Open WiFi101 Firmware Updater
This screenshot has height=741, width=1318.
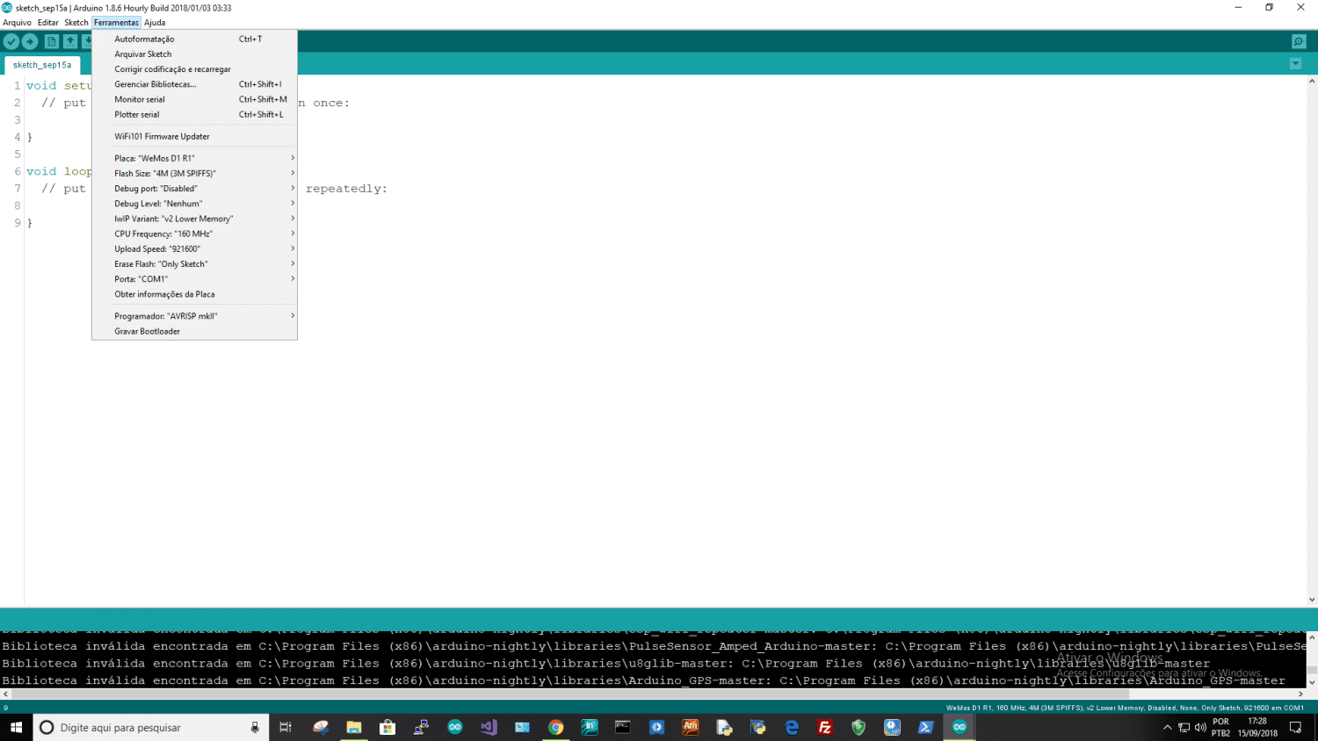(194, 136)
